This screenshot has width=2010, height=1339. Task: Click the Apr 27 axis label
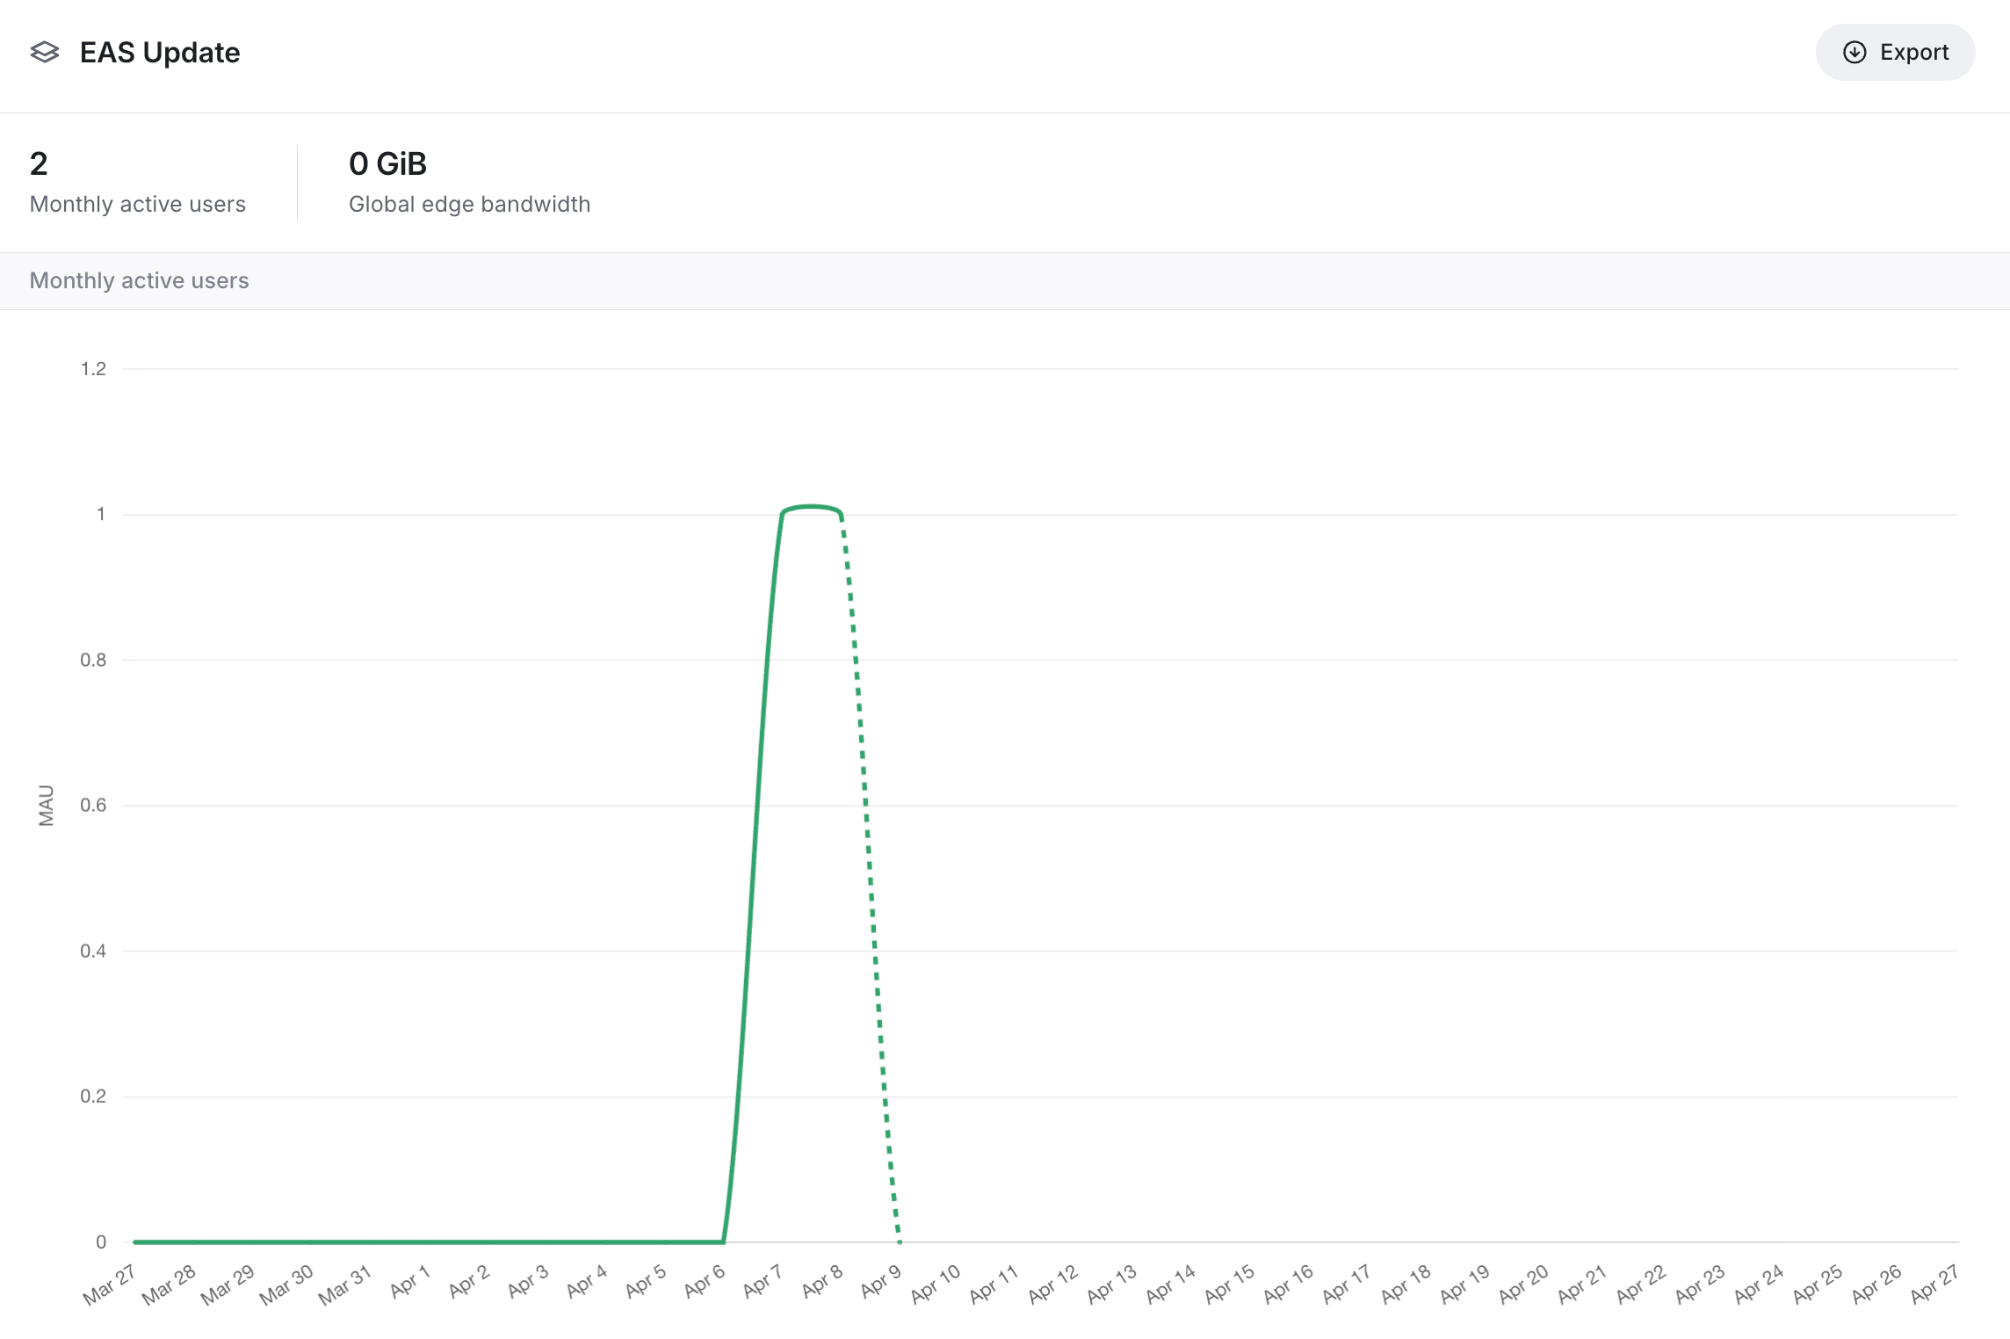tap(1934, 1284)
